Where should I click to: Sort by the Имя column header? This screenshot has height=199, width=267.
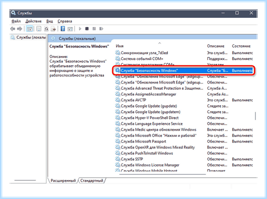(120, 46)
